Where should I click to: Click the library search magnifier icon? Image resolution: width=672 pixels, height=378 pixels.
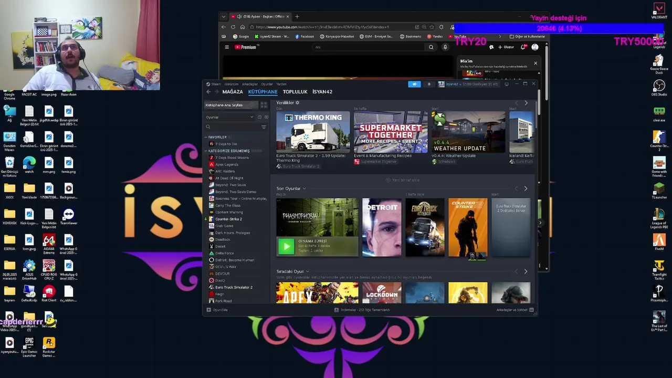click(x=208, y=127)
